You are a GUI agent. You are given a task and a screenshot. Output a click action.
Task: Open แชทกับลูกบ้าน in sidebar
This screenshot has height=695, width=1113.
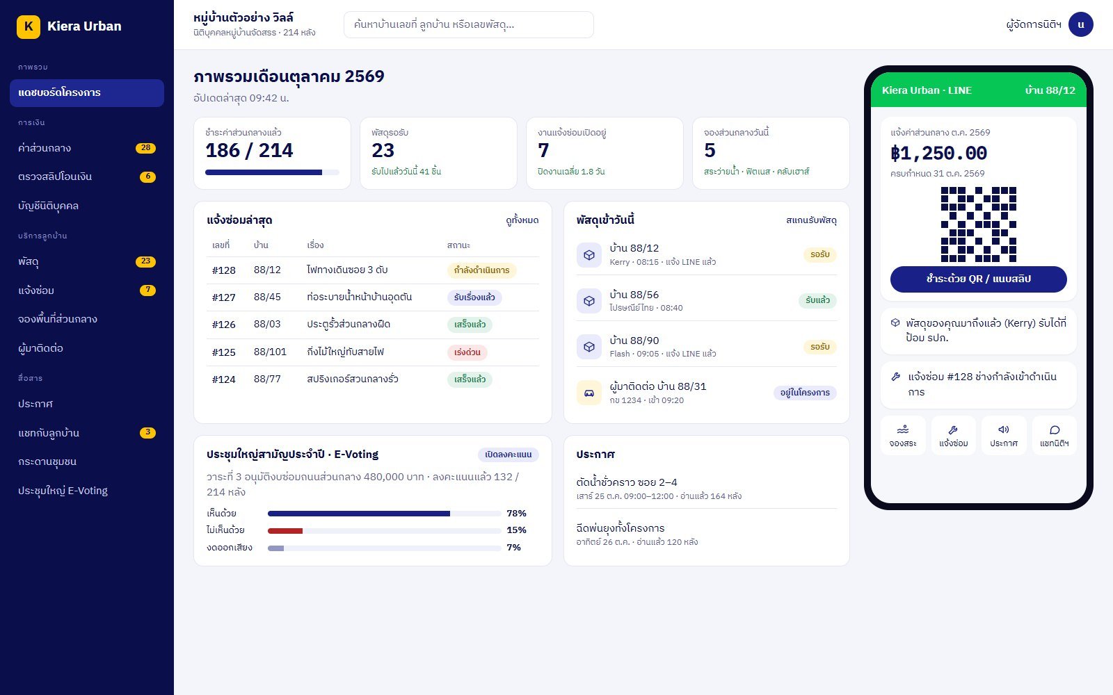click(x=87, y=432)
